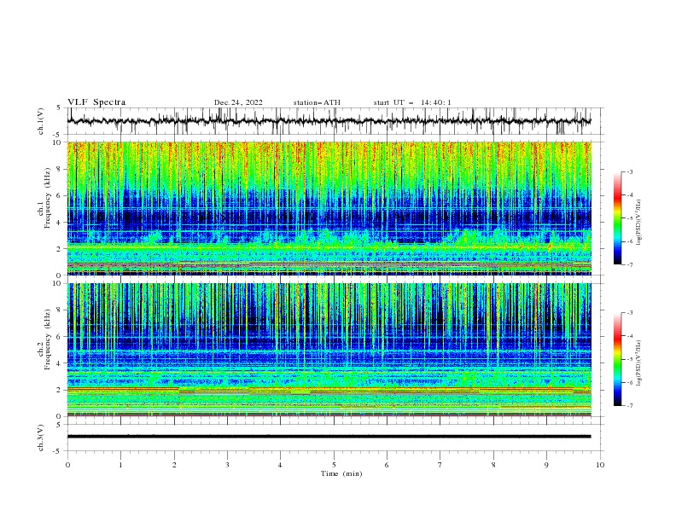Pick the lower PSD color bar
The height and width of the screenshot is (522, 676).
pos(618,359)
